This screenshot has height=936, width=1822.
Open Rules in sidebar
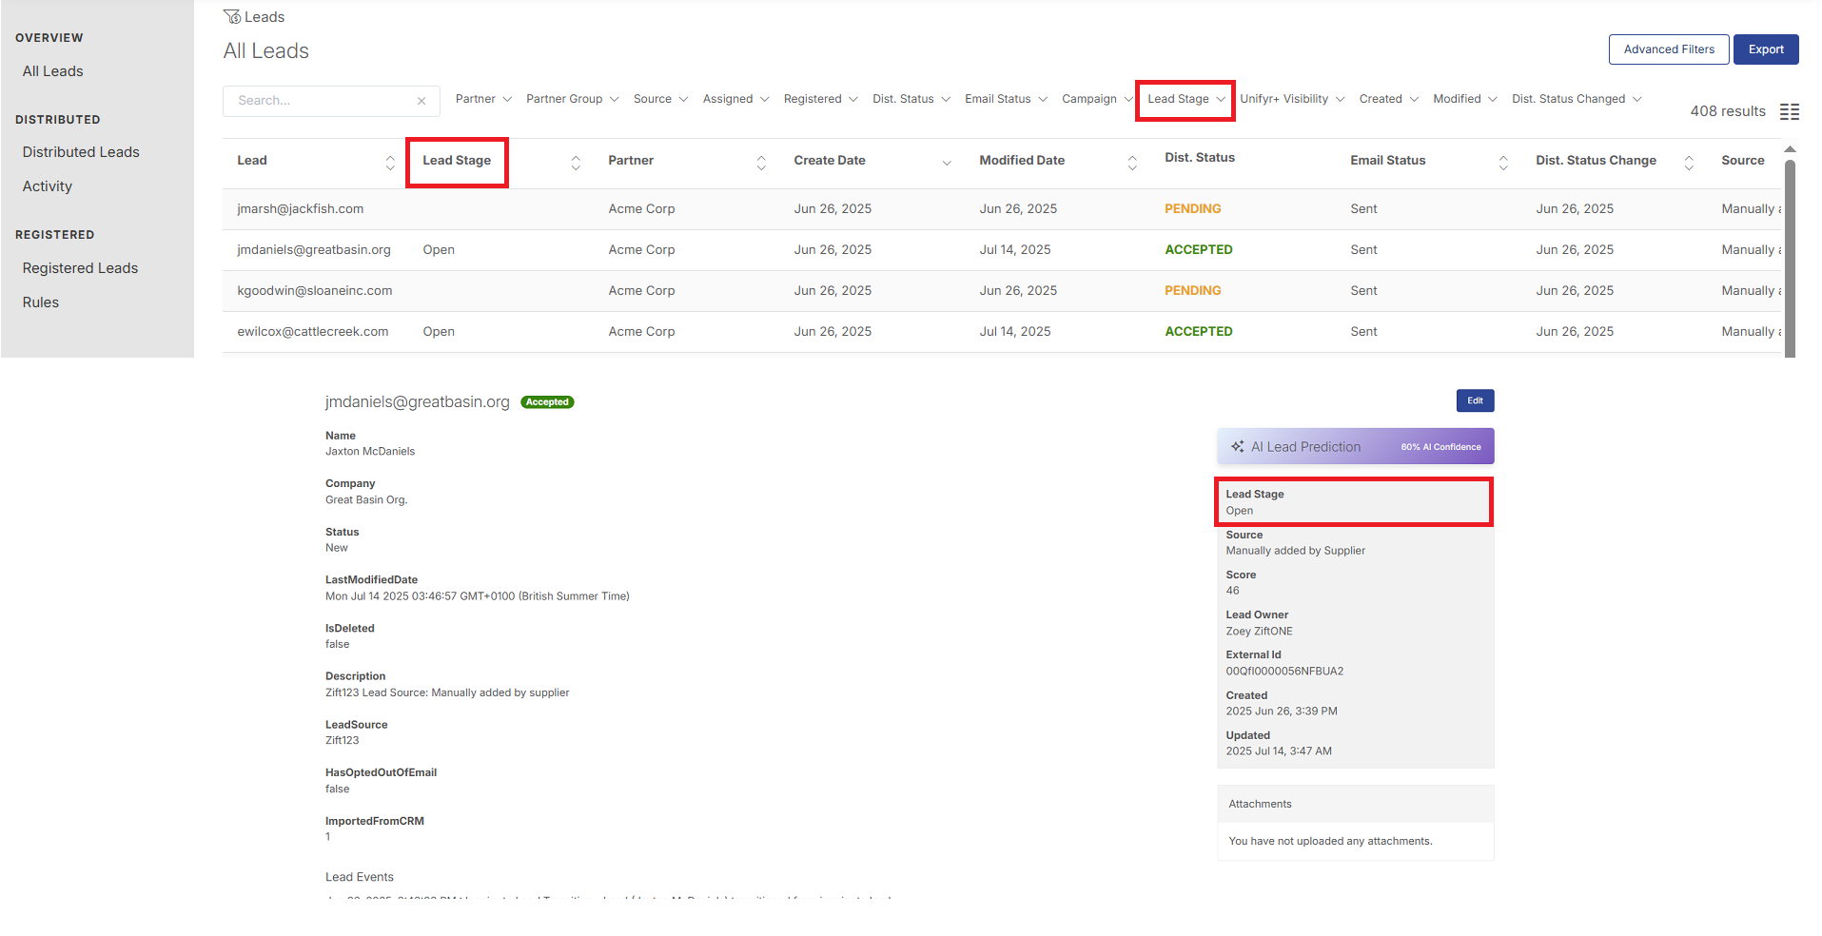tap(41, 302)
